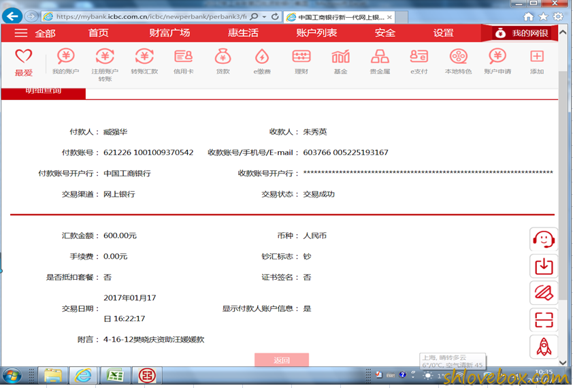The image size is (573, 388).
Task: Click channel value 网上银行
Action: 119,194
